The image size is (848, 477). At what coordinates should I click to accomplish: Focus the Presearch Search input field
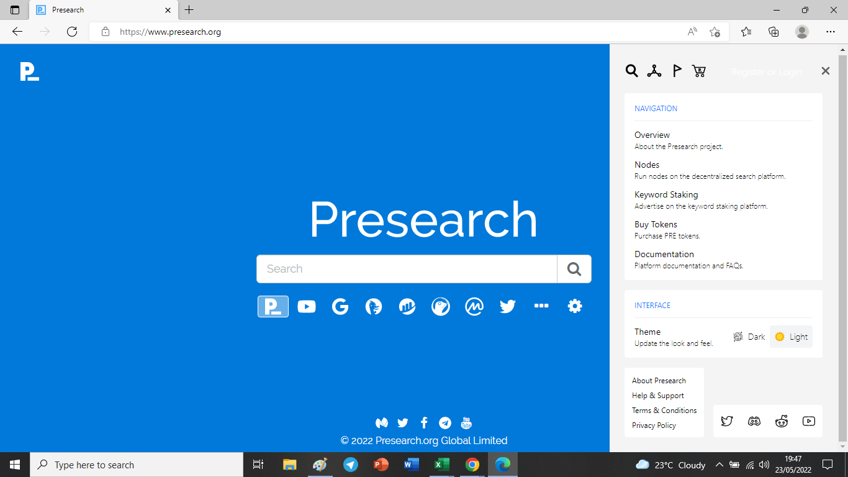tap(407, 269)
